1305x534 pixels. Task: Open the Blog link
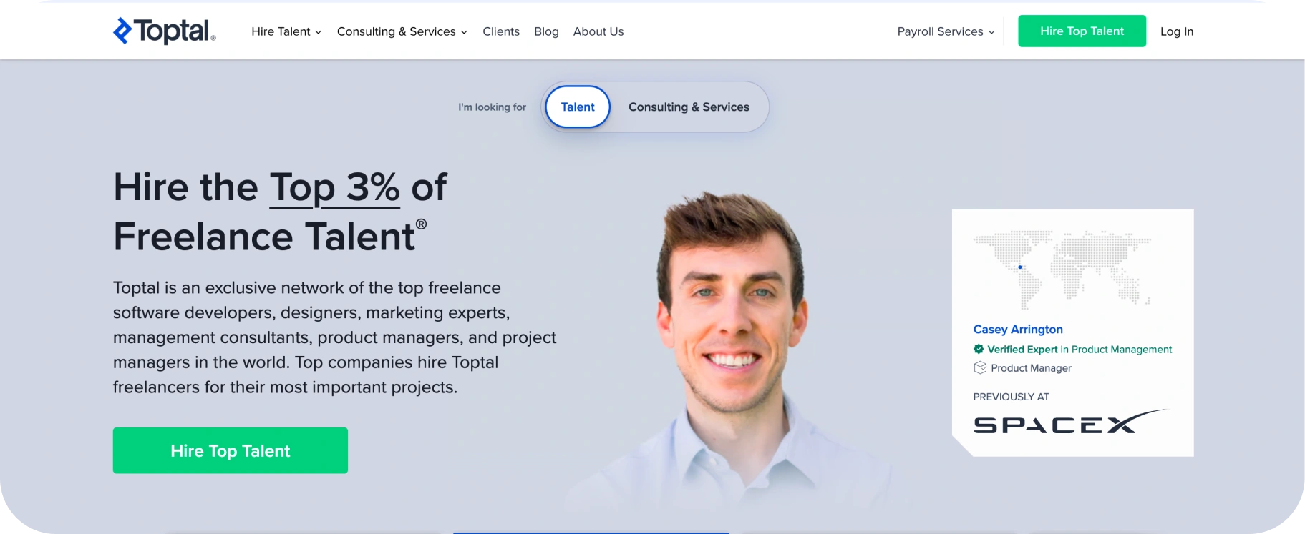(546, 31)
